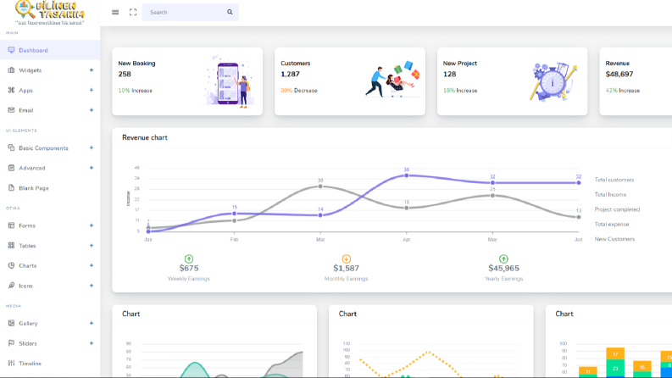Click the Advanced shopping bag icon
The image size is (672, 378).
11,168
